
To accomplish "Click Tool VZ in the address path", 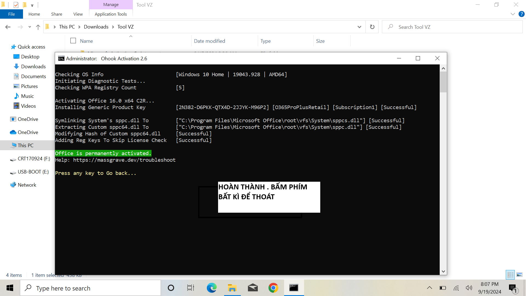I will (x=125, y=27).
